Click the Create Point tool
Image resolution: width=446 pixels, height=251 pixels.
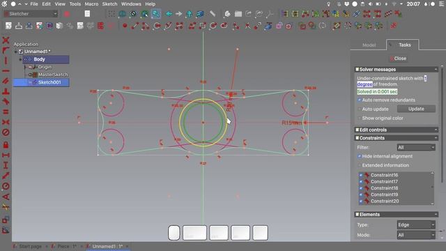coord(125,26)
